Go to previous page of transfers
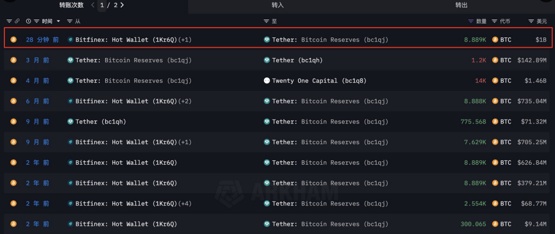The height and width of the screenshot is (234, 555). 93,5
